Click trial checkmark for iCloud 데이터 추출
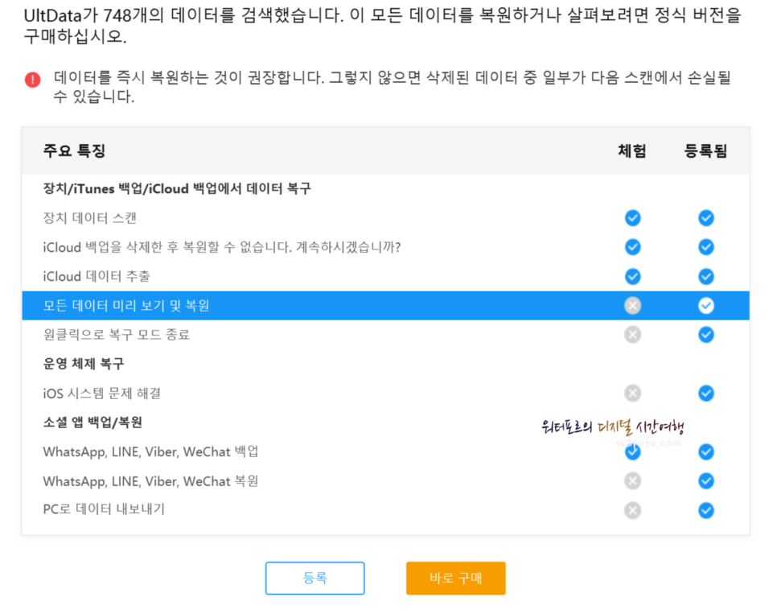This screenshot has width=777, height=610. point(632,276)
